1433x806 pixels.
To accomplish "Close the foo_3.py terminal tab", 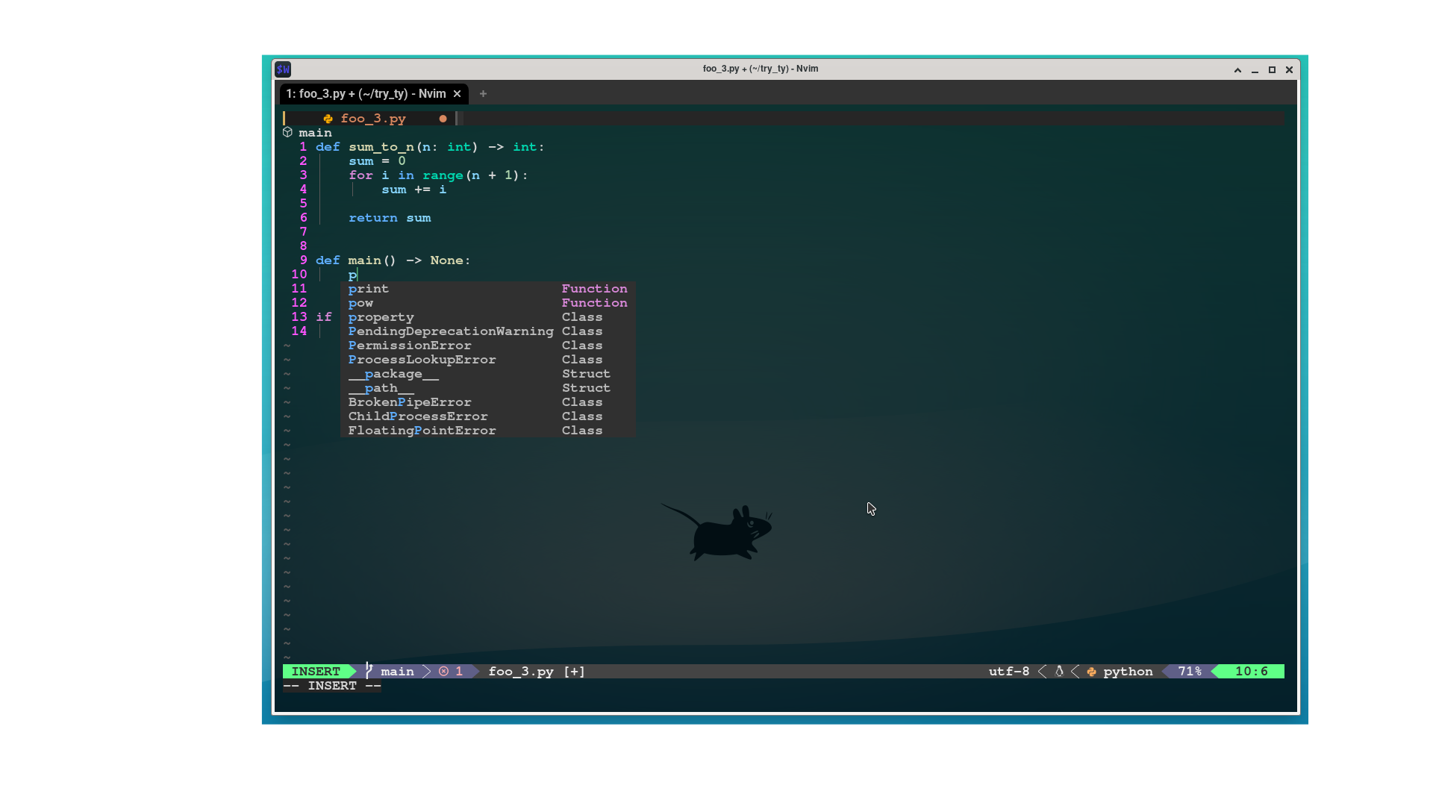I will [x=457, y=94].
